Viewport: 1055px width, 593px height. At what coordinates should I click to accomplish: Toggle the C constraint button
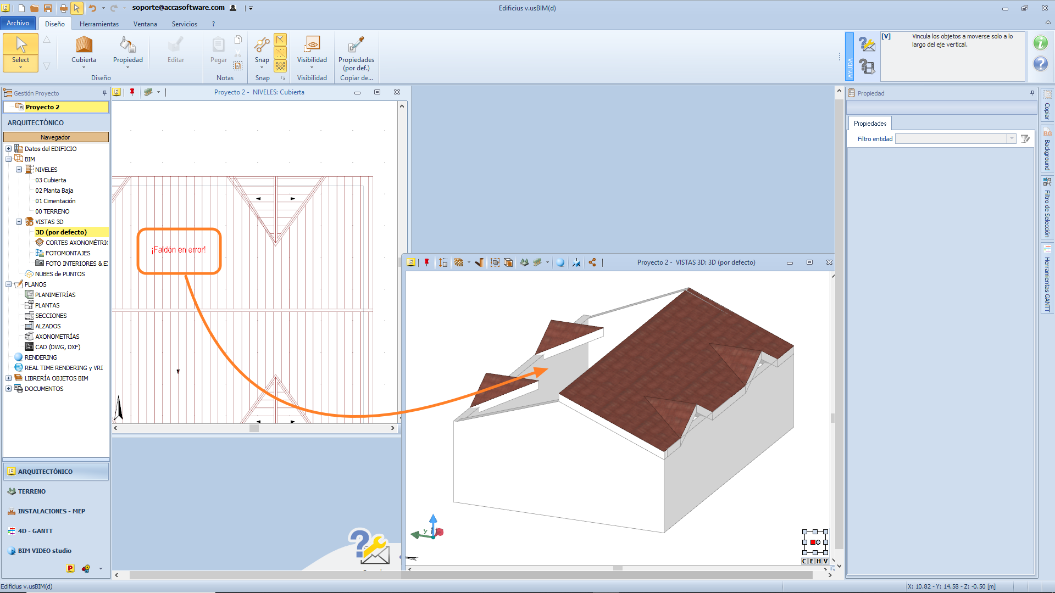[x=804, y=561]
